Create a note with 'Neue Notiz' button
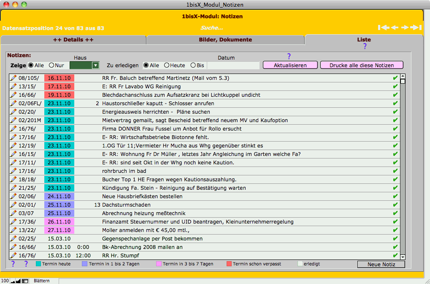Viewport: 430px width, 284px height. tap(381, 264)
